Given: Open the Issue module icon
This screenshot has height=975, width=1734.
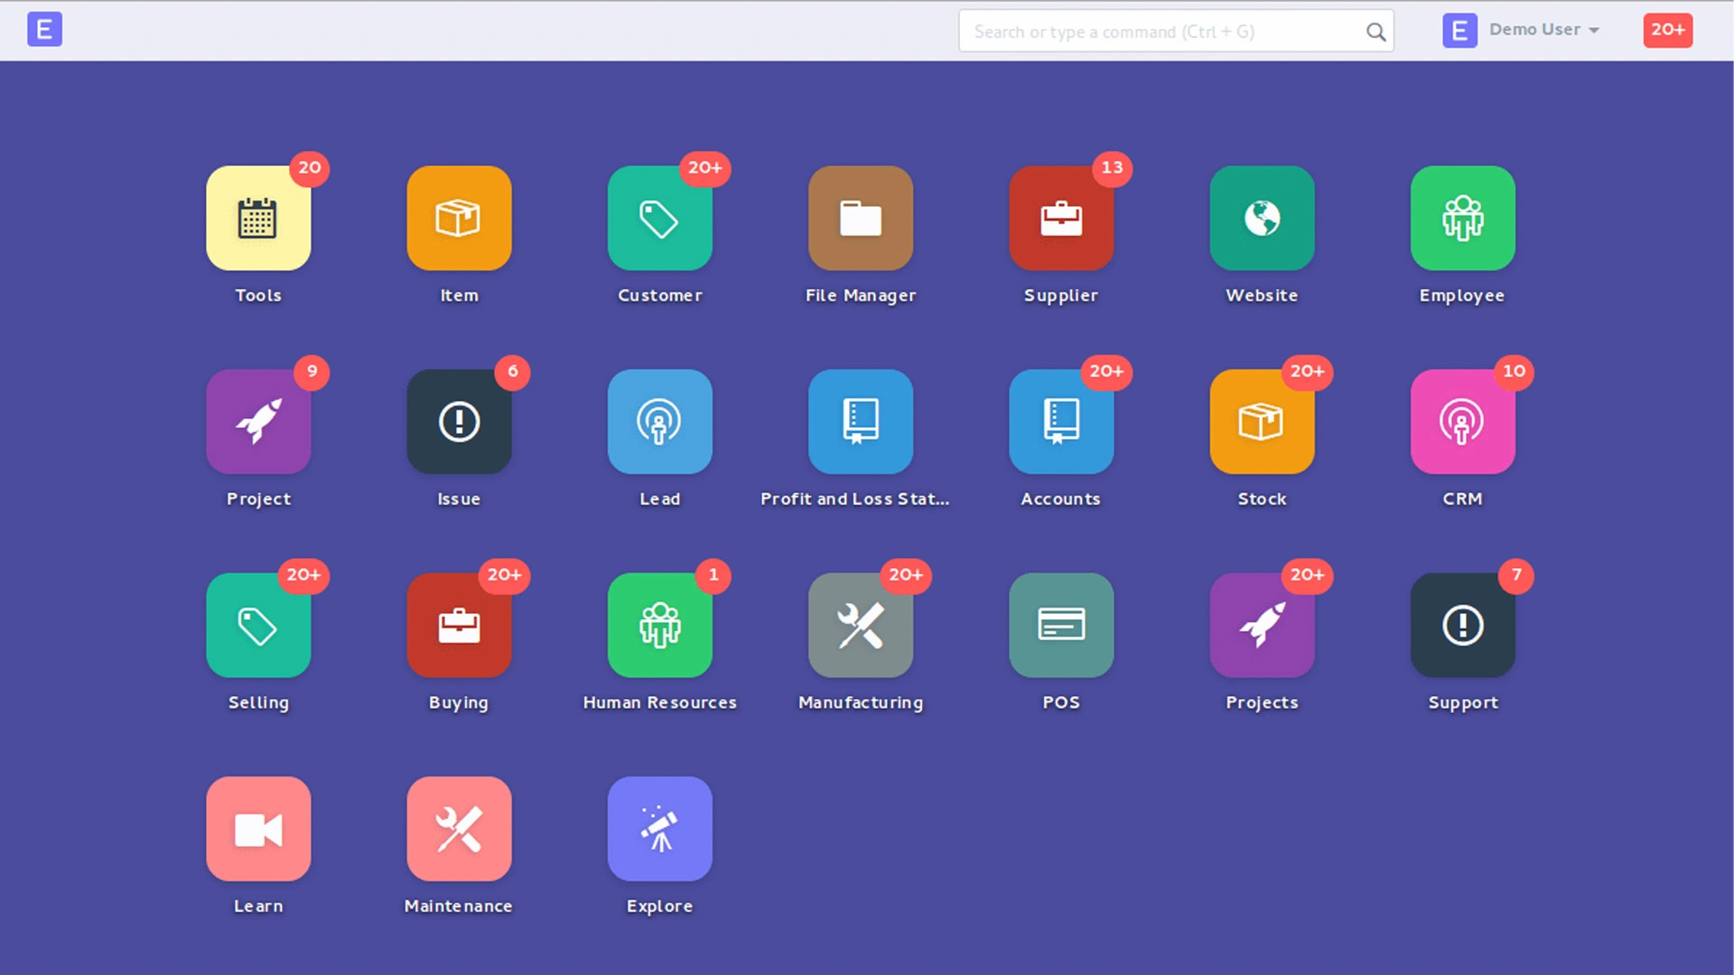Looking at the screenshot, I should coord(459,422).
